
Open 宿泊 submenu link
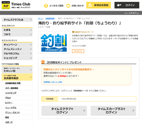coord(7,117)
